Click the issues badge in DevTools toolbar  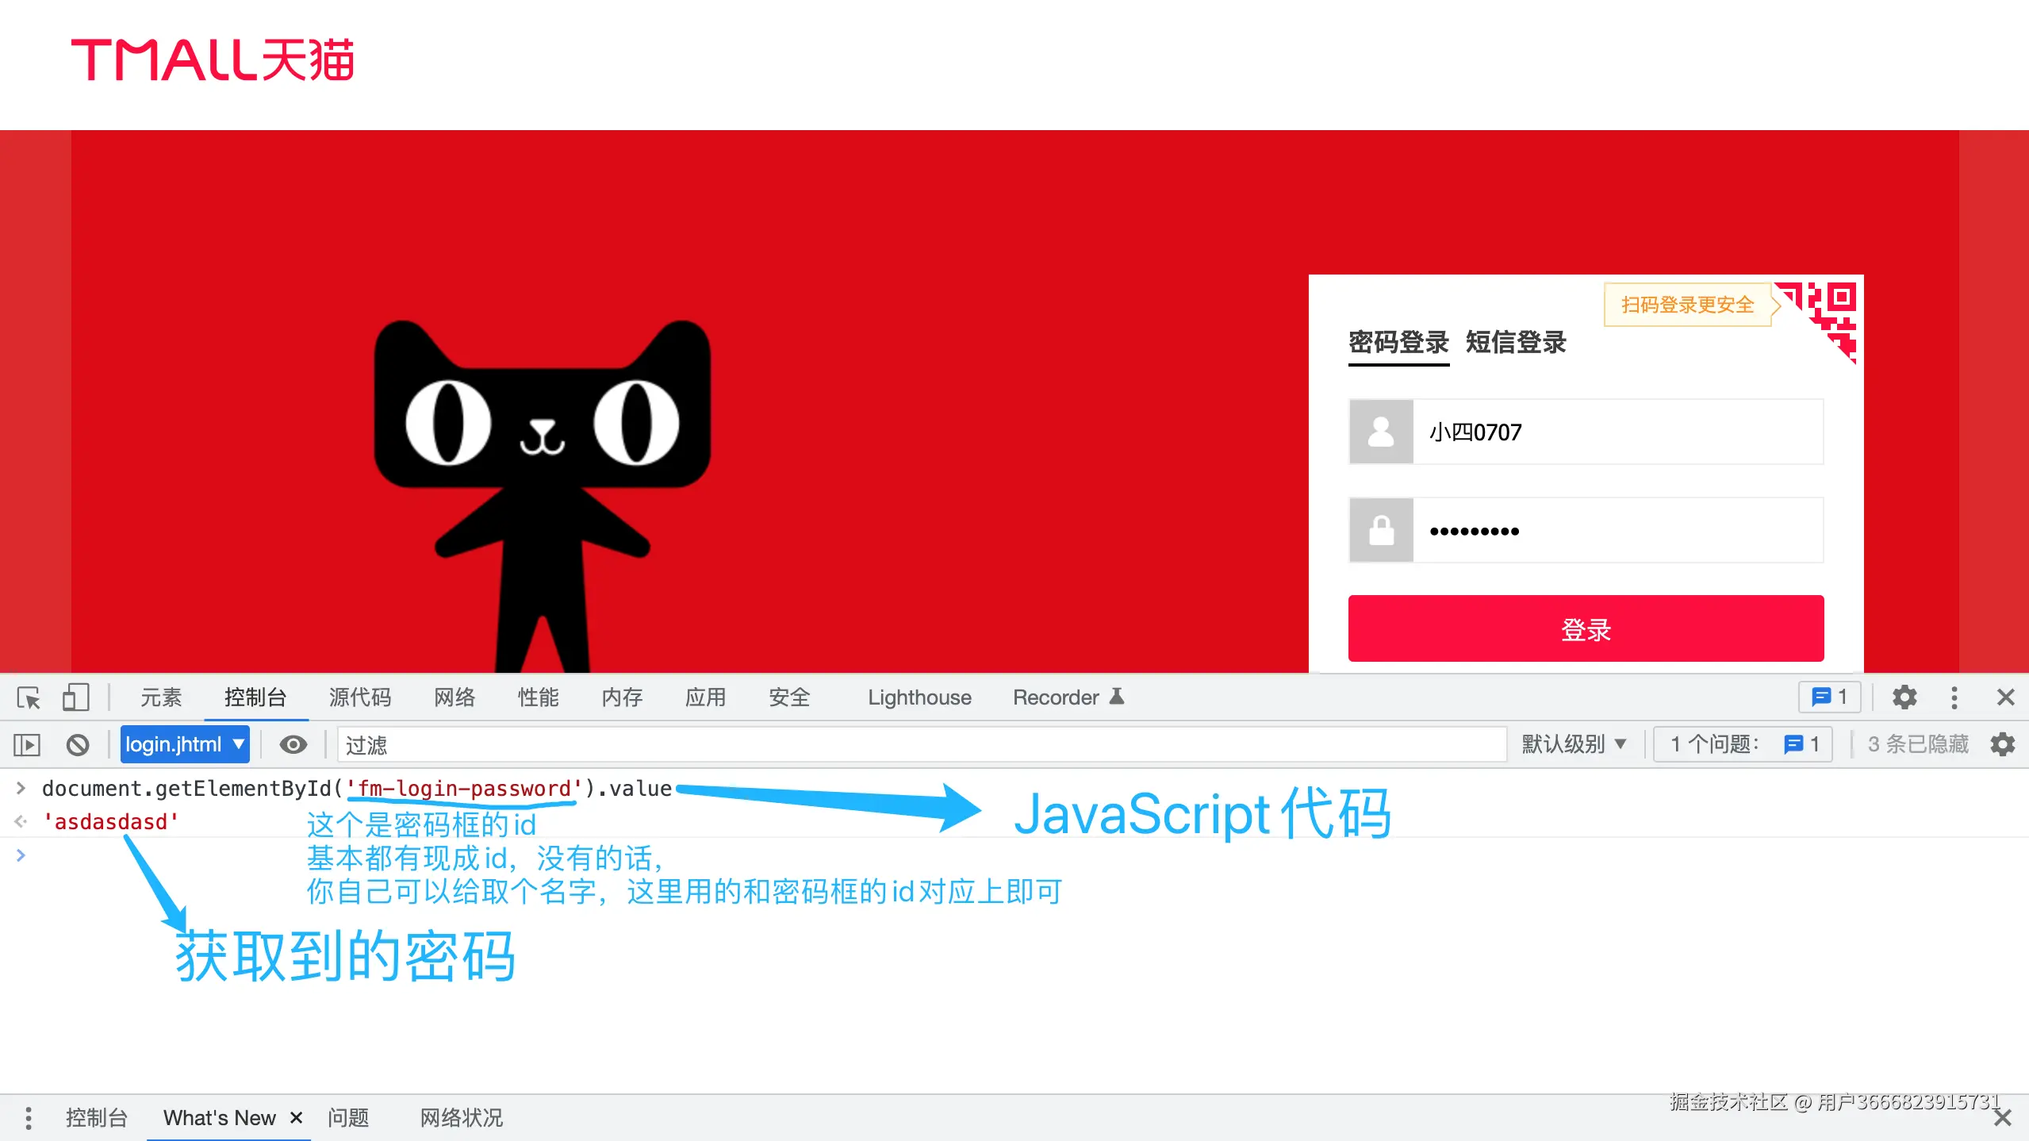point(1829,697)
